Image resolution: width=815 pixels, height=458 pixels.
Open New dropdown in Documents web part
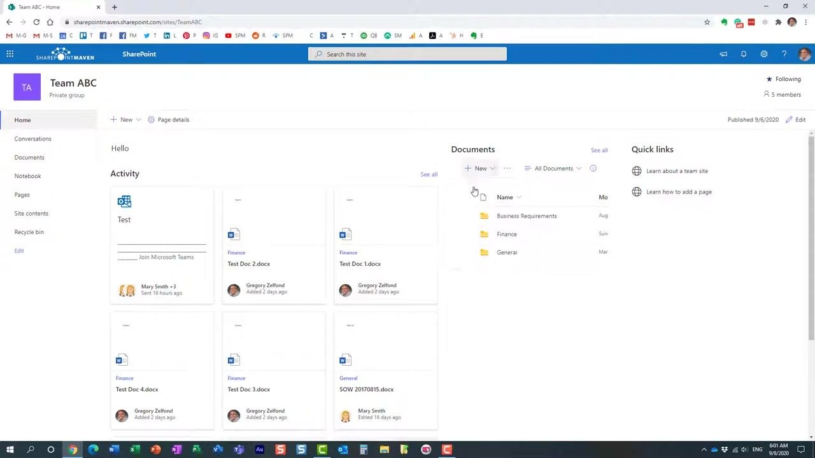pyautogui.click(x=480, y=169)
